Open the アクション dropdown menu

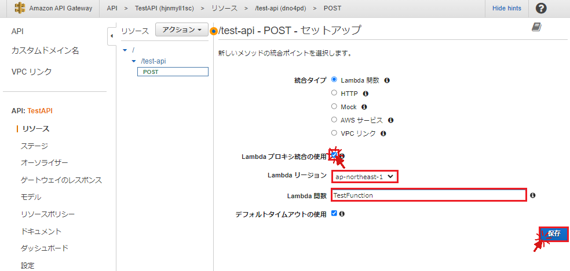tap(182, 29)
